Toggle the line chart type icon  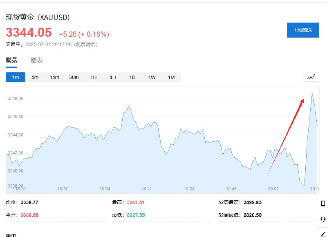pos(311,77)
